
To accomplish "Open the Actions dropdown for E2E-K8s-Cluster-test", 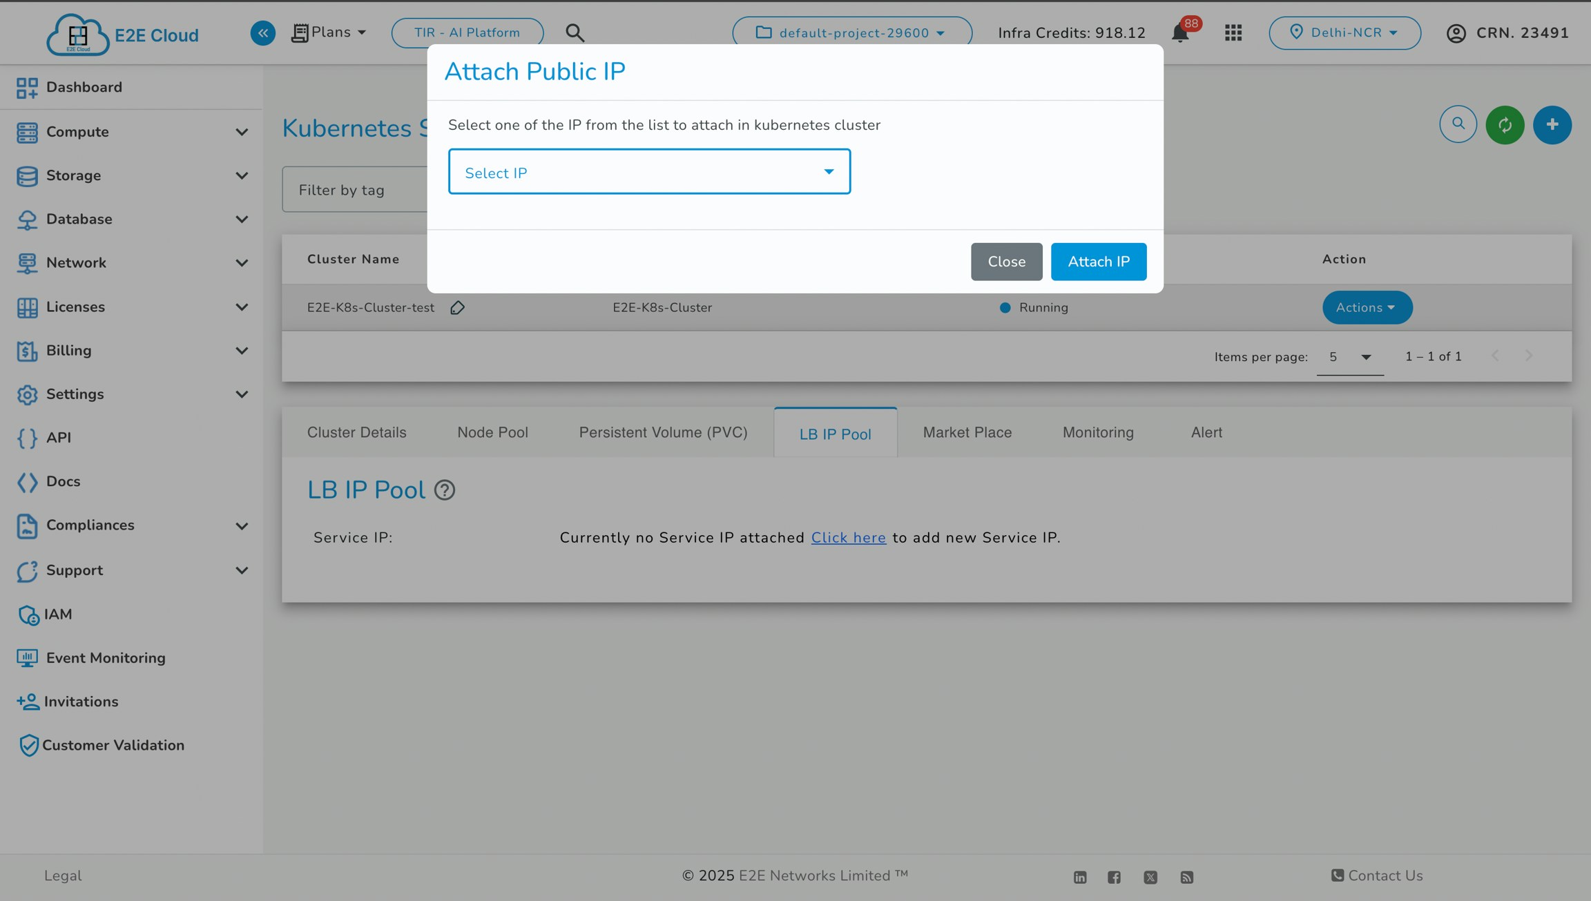I will click(1367, 307).
